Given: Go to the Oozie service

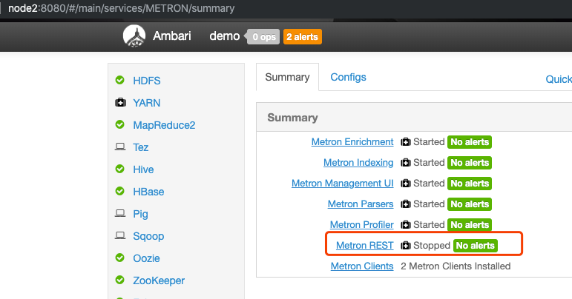Looking at the screenshot, I should (x=146, y=258).
